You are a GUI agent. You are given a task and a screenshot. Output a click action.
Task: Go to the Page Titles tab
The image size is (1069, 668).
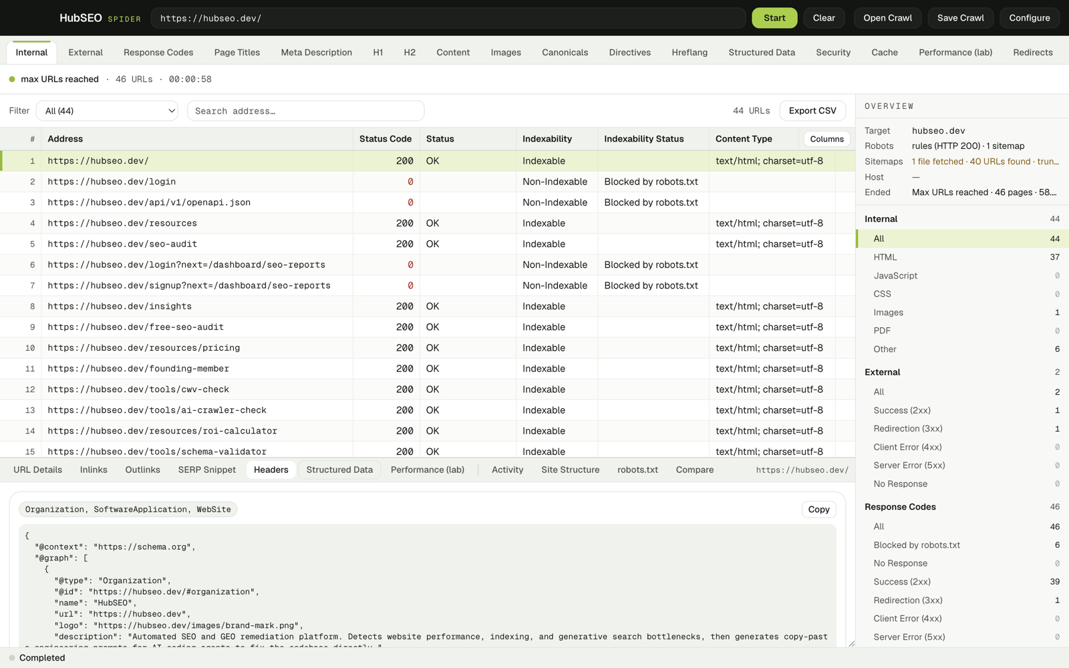(237, 52)
